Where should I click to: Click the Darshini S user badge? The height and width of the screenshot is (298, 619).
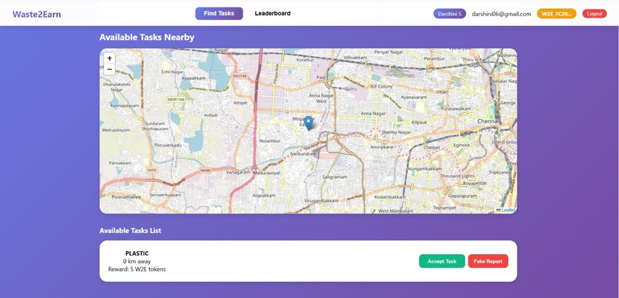[x=449, y=14]
